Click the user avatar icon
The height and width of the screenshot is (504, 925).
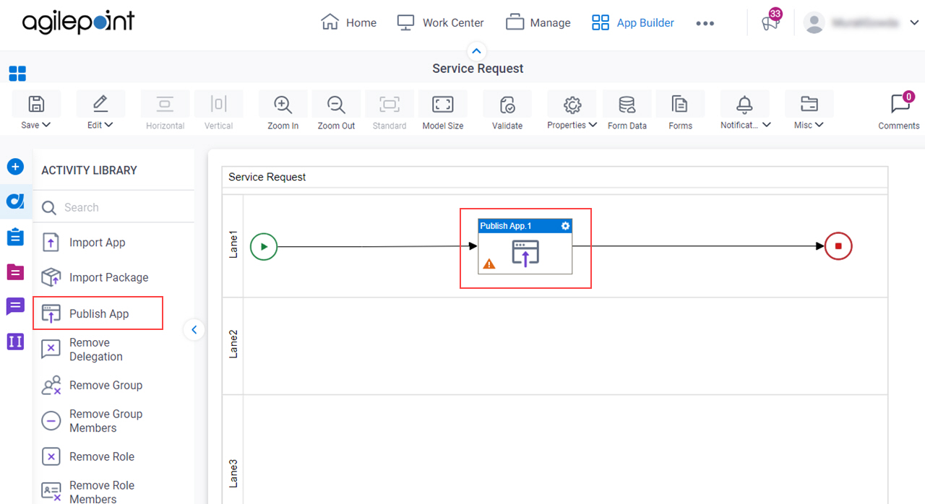coord(814,23)
